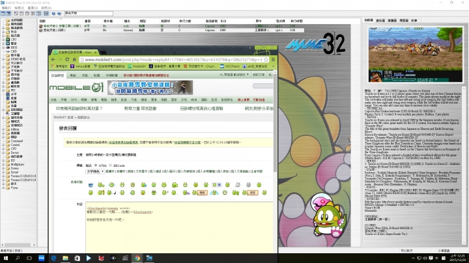469x263 pixels.
Task: Insert the white paper-like emoticon
Action: (238, 185)
